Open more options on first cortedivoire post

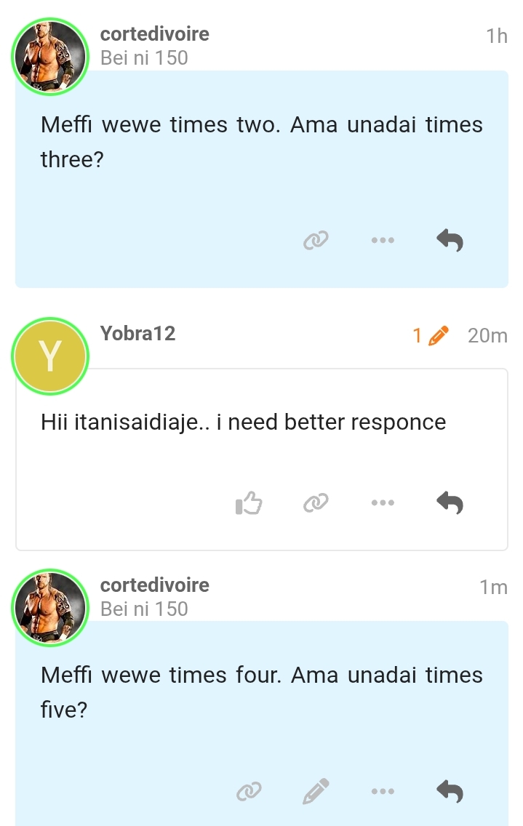(382, 239)
